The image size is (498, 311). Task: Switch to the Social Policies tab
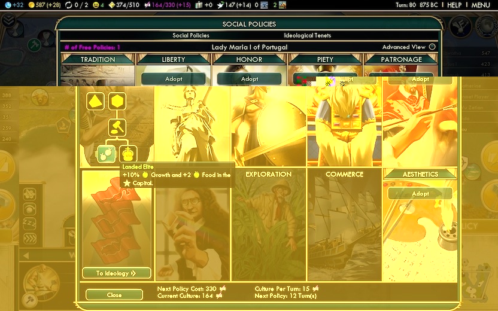pyautogui.click(x=191, y=36)
